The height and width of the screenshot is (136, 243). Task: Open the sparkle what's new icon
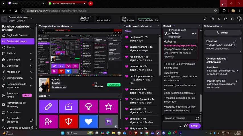tap(219, 19)
